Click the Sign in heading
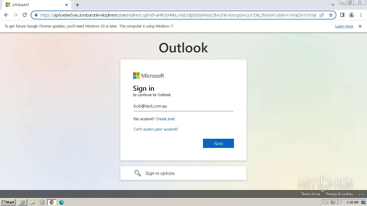The image size is (367, 206). coord(144,88)
